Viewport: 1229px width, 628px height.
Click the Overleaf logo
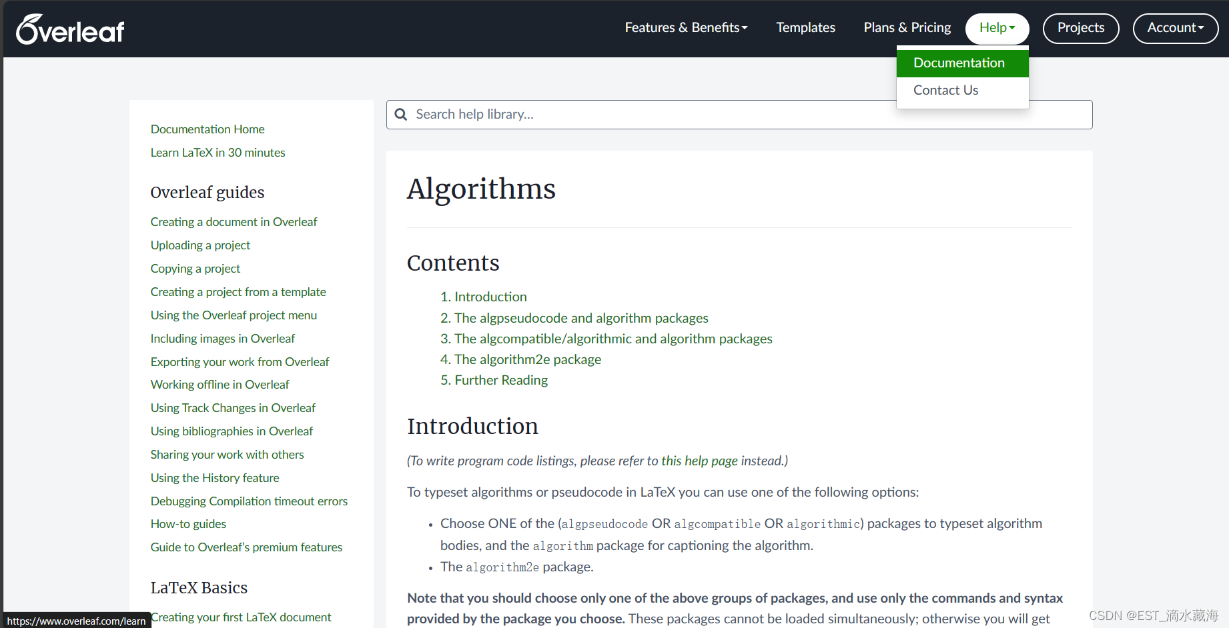tap(70, 29)
